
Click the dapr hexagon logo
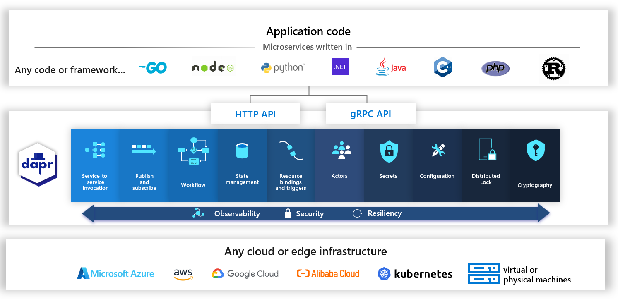(x=38, y=165)
